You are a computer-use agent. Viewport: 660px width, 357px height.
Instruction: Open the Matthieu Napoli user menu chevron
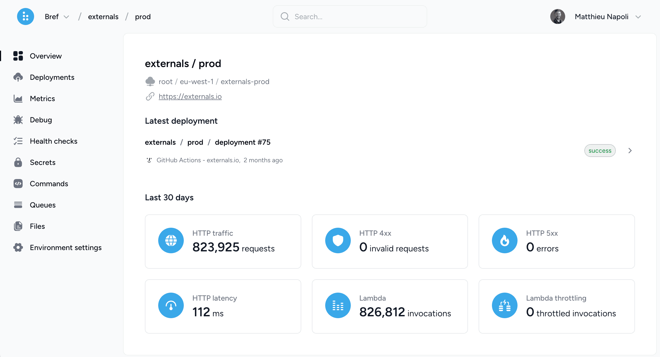(x=638, y=17)
